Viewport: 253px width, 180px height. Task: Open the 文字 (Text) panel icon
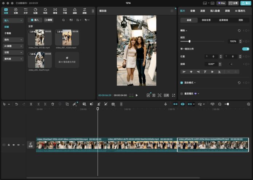26,11
